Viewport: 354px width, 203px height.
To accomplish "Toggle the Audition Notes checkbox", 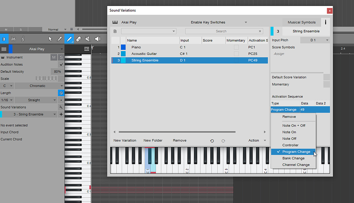I will coord(61,64).
